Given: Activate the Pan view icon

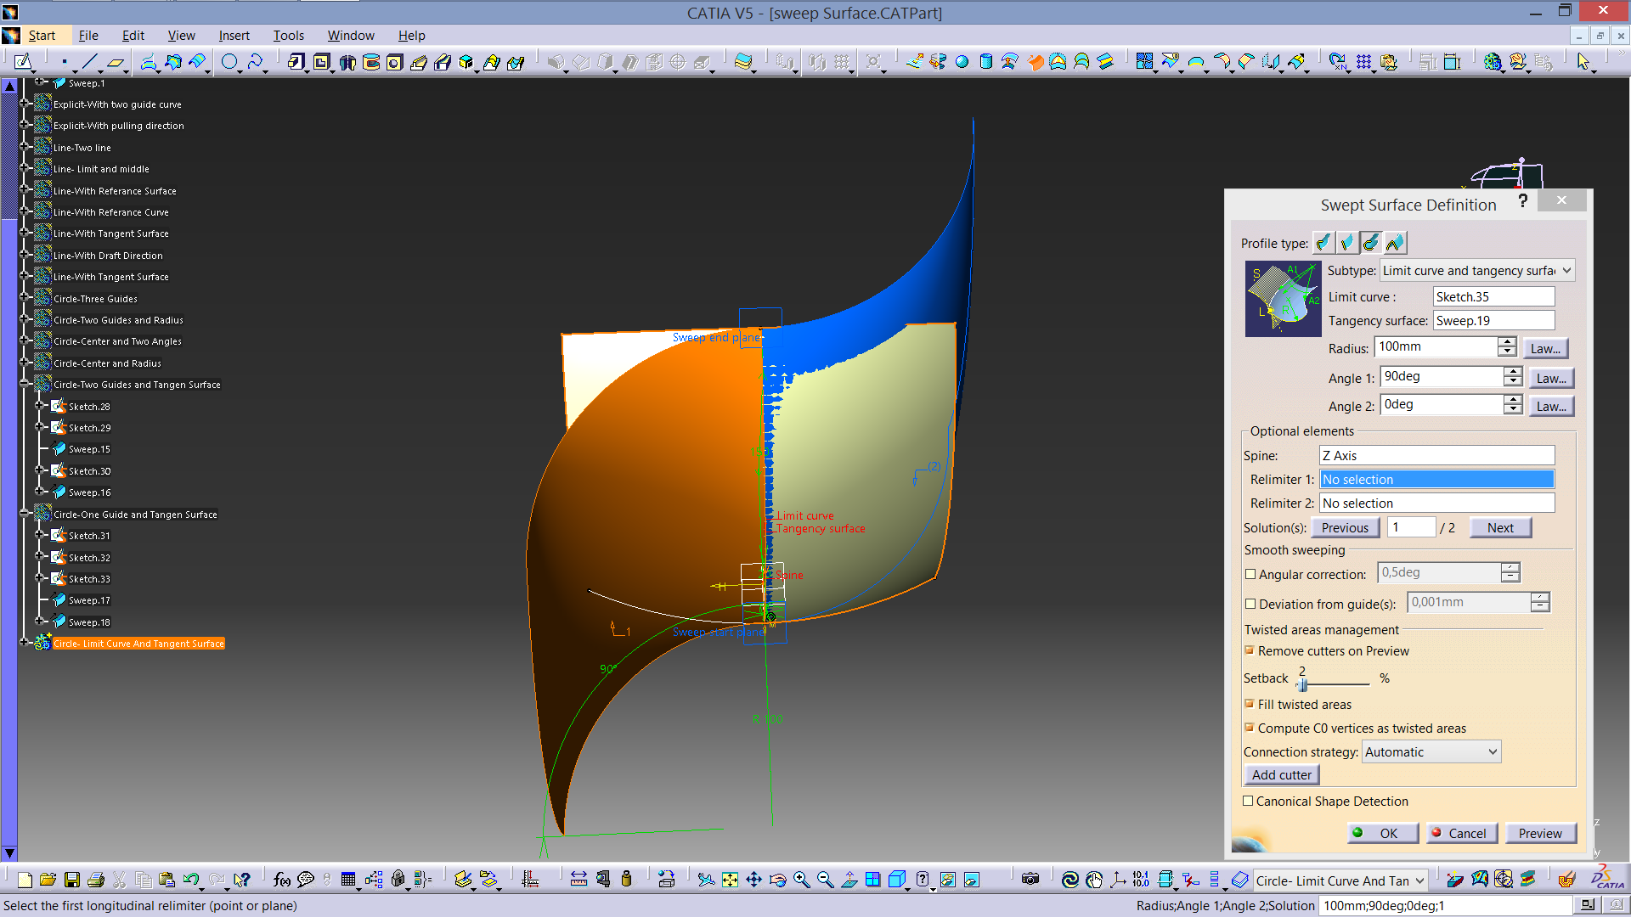Looking at the screenshot, I should [753, 880].
